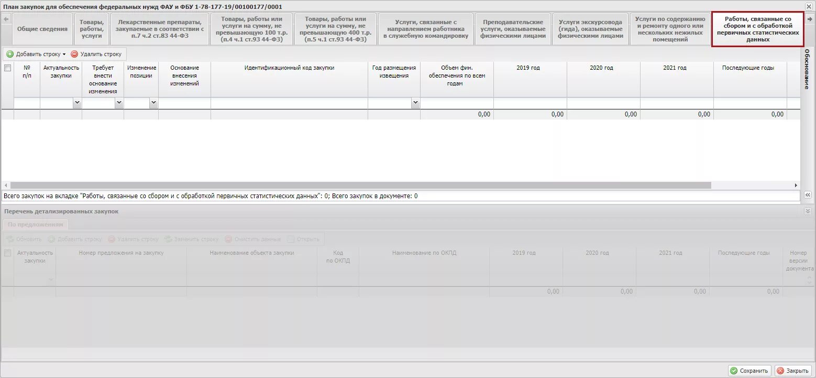Open Услуги экскурсовода (гида) tab
This screenshot has width=816, height=378.
pyautogui.click(x=590, y=29)
